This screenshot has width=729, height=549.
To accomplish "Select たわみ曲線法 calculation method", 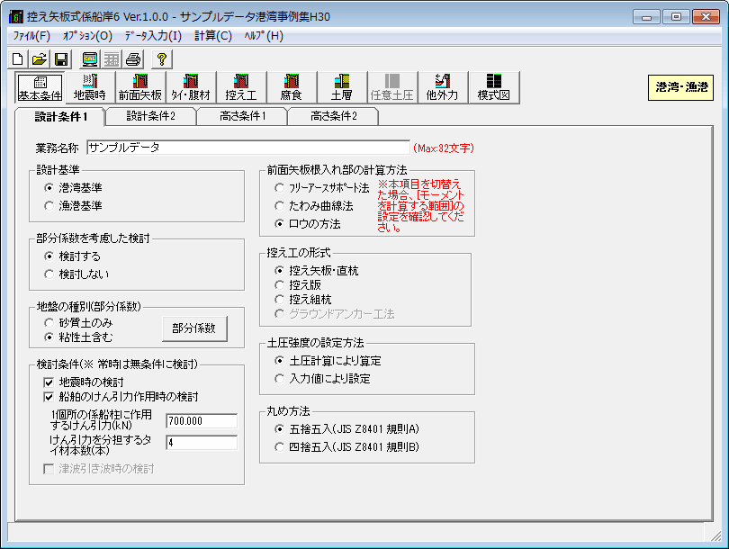I will (314, 205).
